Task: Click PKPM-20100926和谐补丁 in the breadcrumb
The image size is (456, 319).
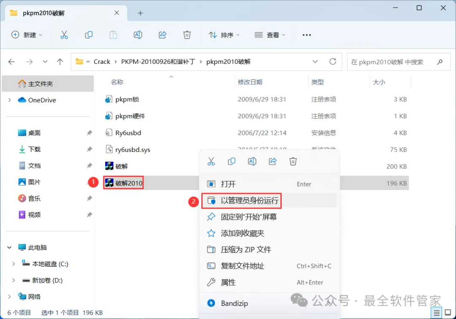Action: click(x=158, y=62)
